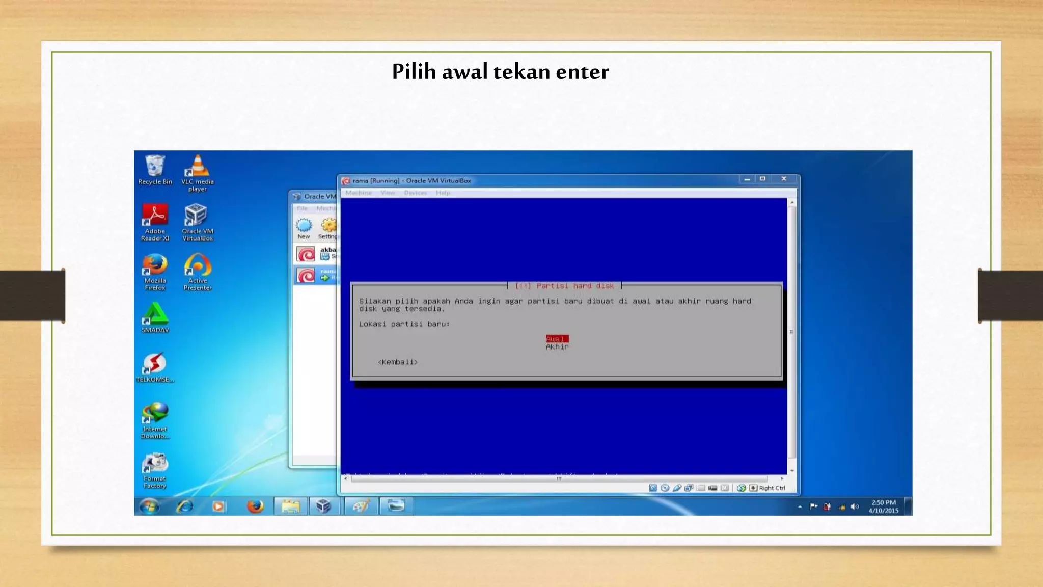Launch Oracle VM VirtualBox desktop shortcut
The width and height of the screenshot is (1043, 587).
pyautogui.click(x=198, y=222)
